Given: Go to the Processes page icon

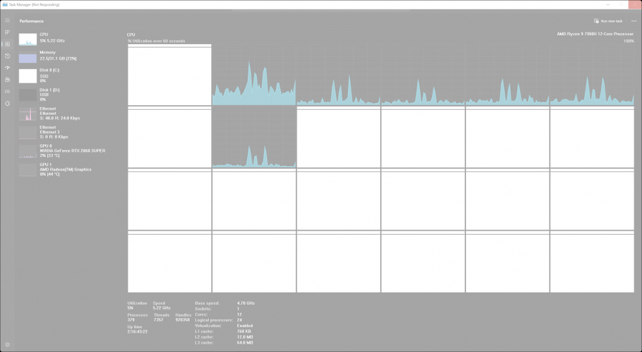Looking at the screenshot, I should point(7,32).
